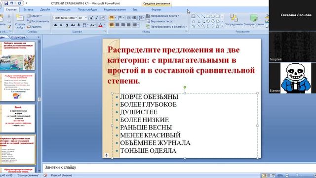The image size is (316, 178).
Task: Open the Рецензирование ribbon tab
Action: pos(115,9)
